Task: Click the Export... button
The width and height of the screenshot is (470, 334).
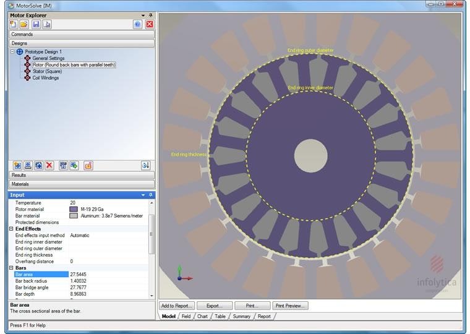Action: (215, 306)
